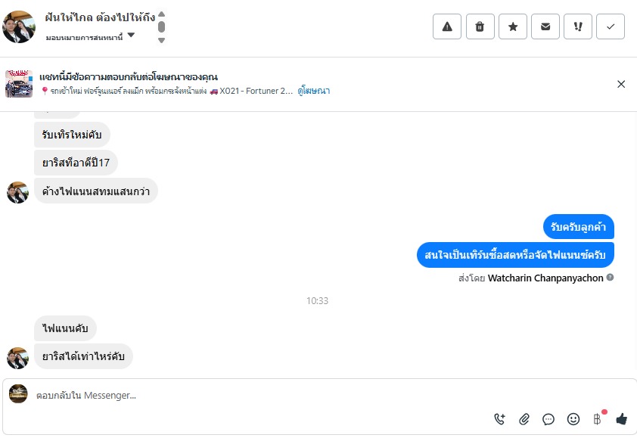This screenshot has height=438, width=637.
Task: Expand the มอบหมายการสนทนานี้ assign dropdown
Action: pyautogui.click(x=131, y=35)
